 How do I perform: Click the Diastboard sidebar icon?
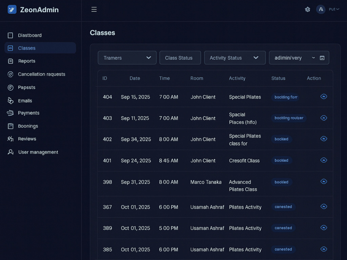click(x=10, y=35)
